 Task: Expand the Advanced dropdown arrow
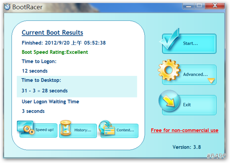211,81
